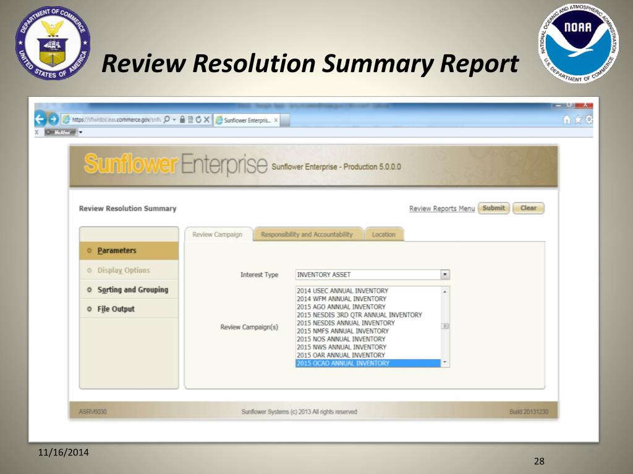Select 2015 AGO ANNUAL INVENTORY campaign
Screen dimensions: 633x474
(x=368, y=307)
